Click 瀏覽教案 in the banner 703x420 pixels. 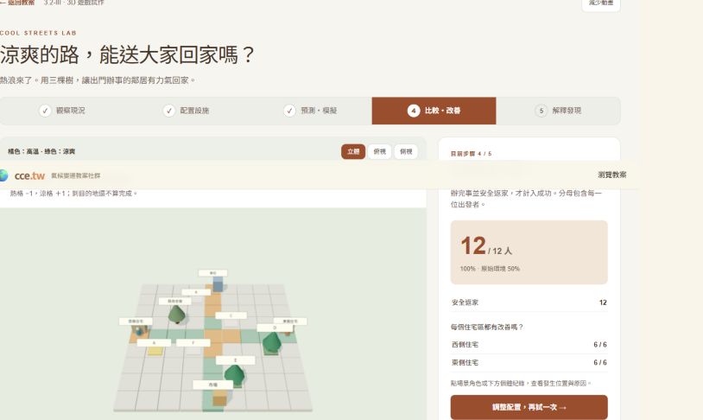(x=612, y=175)
